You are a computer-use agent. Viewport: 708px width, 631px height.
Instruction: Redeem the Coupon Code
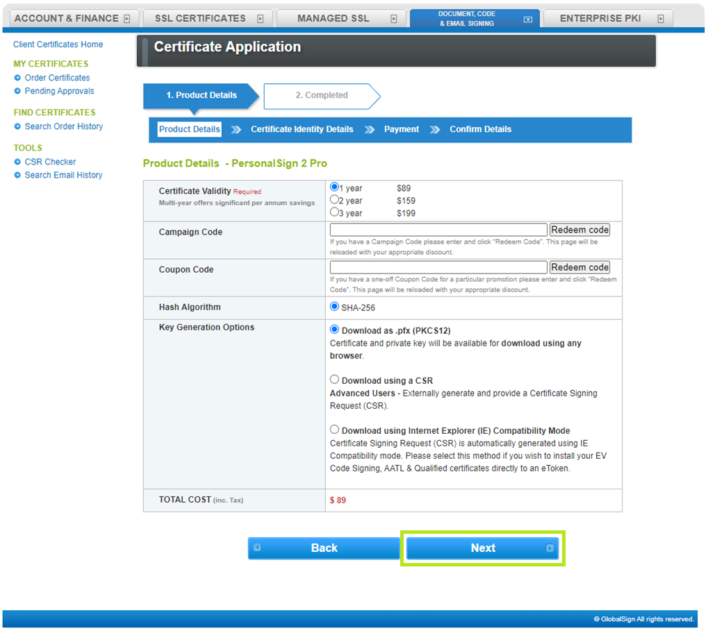pyautogui.click(x=579, y=267)
